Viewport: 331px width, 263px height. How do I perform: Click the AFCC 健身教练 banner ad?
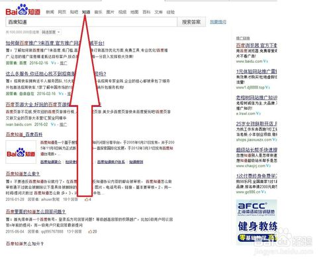click(257, 221)
